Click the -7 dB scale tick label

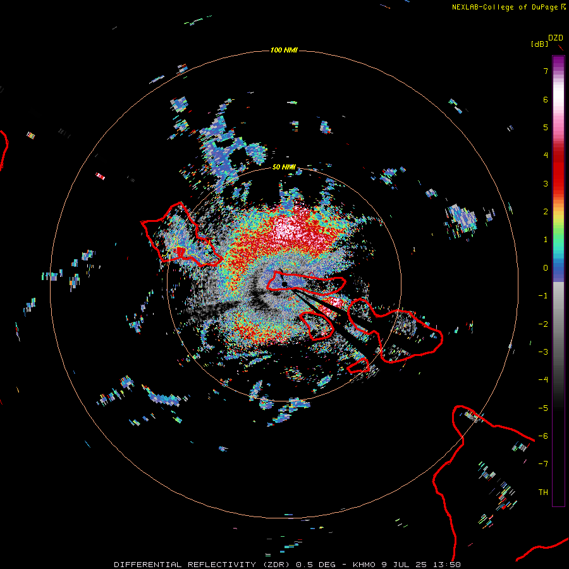click(x=543, y=464)
